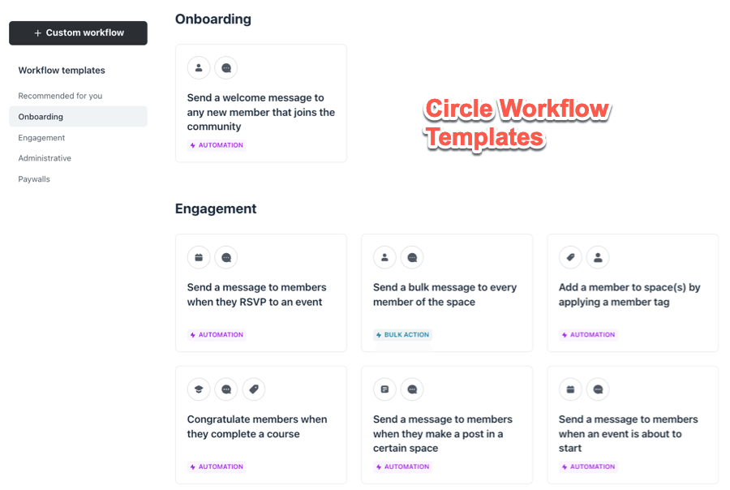Click the chat bubble icon on welcome card

[226, 68]
